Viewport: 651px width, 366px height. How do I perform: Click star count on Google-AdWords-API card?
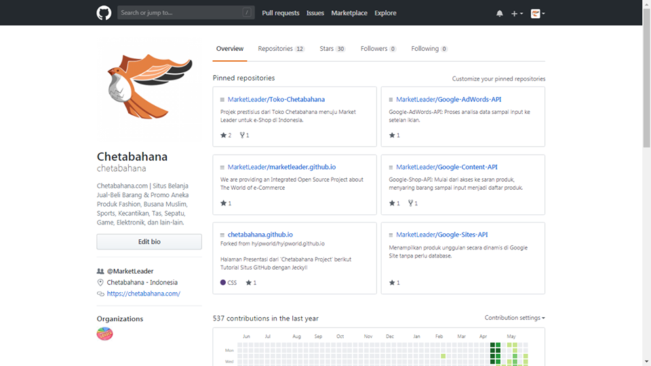tap(395, 136)
